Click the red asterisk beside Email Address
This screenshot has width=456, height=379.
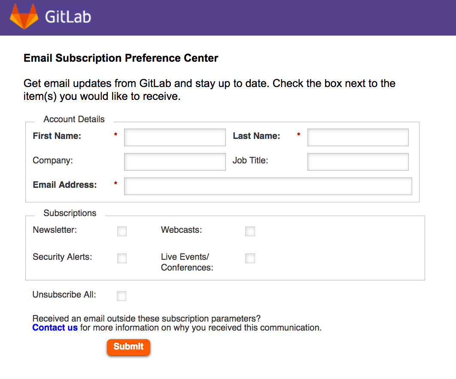[x=116, y=183]
